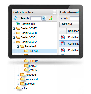This screenshot has width=91, height=94.
Task: Click the Released folder icon
Action: pos(22,75)
